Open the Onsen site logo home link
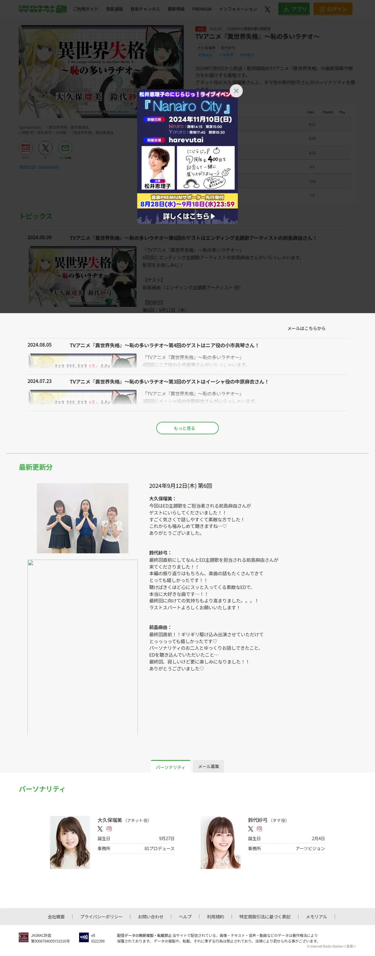 [x=42, y=9]
